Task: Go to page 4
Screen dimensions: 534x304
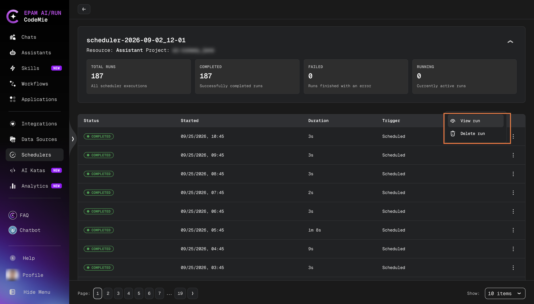Action: pyautogui.click(x=129, y=293)
